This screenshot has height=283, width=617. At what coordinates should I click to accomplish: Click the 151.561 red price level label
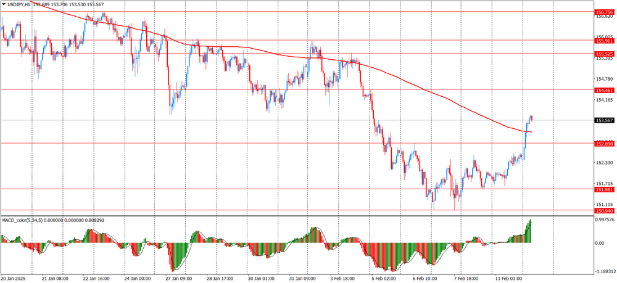605,190
